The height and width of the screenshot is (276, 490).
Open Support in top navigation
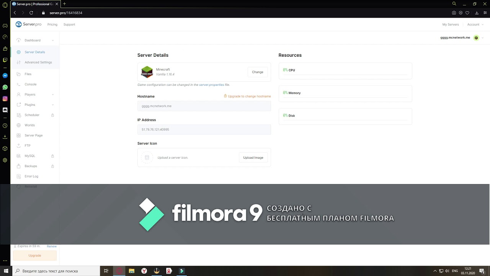69,25
